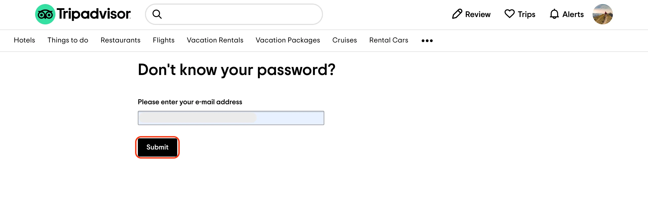This screenshot has height=210, width=648.
Task: Click the Tripadvisor wordmark text
Action: (94, 14)
